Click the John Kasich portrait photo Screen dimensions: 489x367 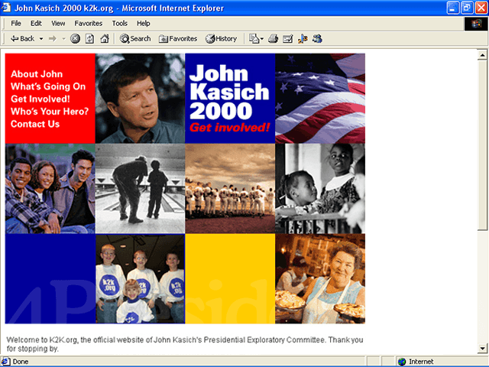(x=140, y=99)
